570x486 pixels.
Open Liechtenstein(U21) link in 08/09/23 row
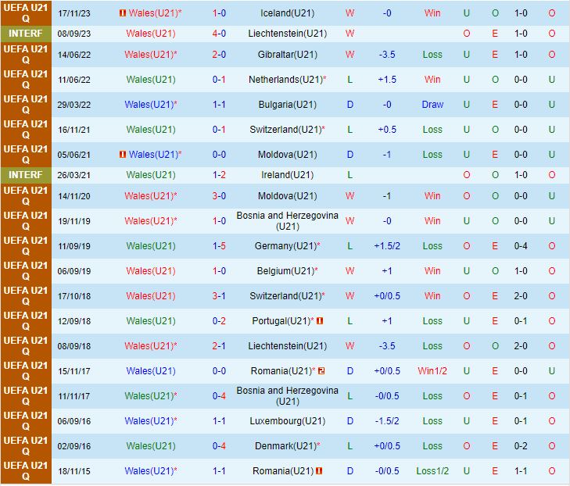coord(287,34)
